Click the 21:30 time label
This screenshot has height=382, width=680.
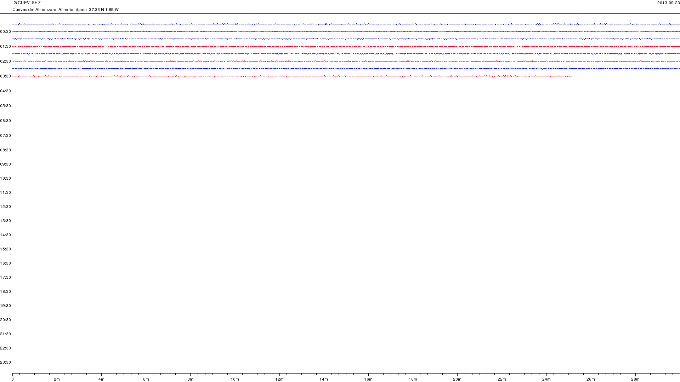point(6,334)
